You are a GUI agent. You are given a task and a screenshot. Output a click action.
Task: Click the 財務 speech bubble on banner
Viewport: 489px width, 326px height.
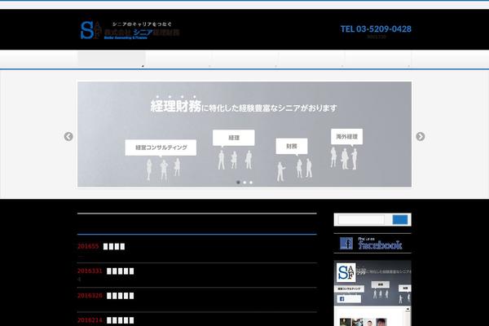pyautogui.click(x=292, y=146)
